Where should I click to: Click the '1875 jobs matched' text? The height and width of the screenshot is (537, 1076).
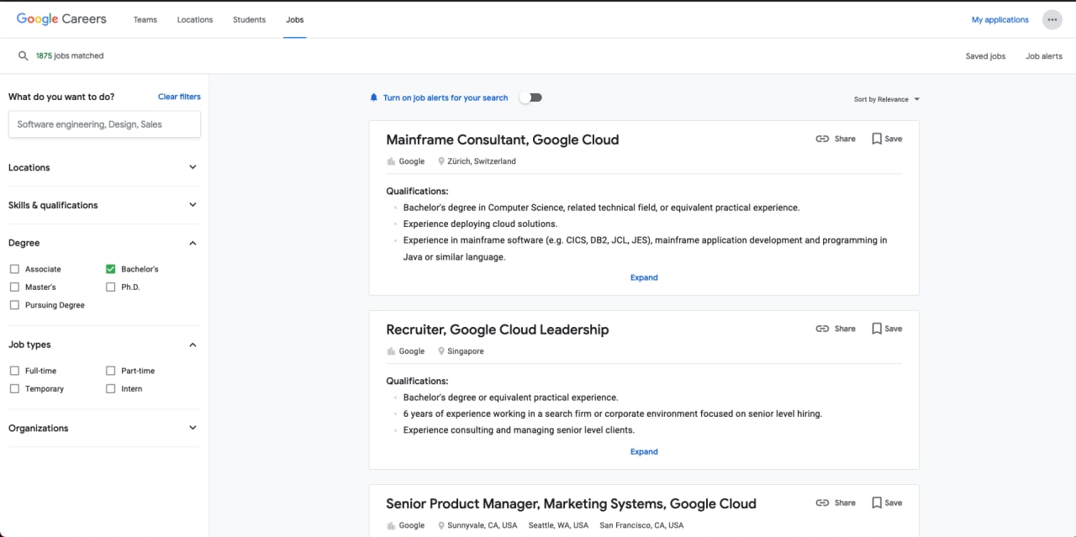tap(70, 55)
